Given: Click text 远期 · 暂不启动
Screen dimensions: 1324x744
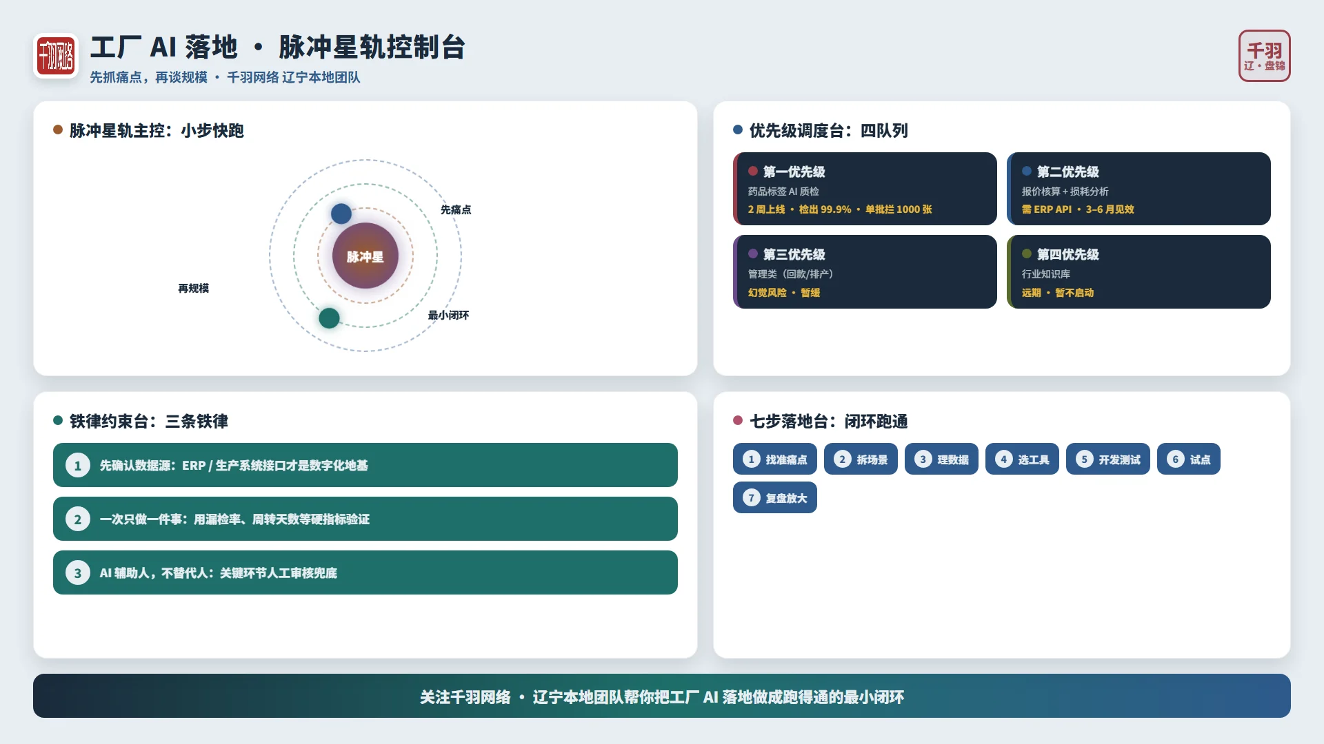Looking at the screenshot, I should [x=1058, y=293].
